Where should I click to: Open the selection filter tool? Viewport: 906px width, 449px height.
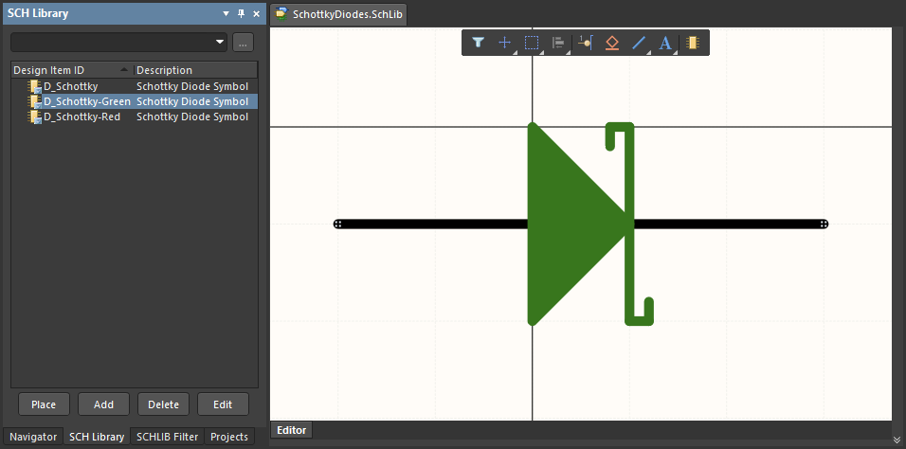(x=479, y=43)
